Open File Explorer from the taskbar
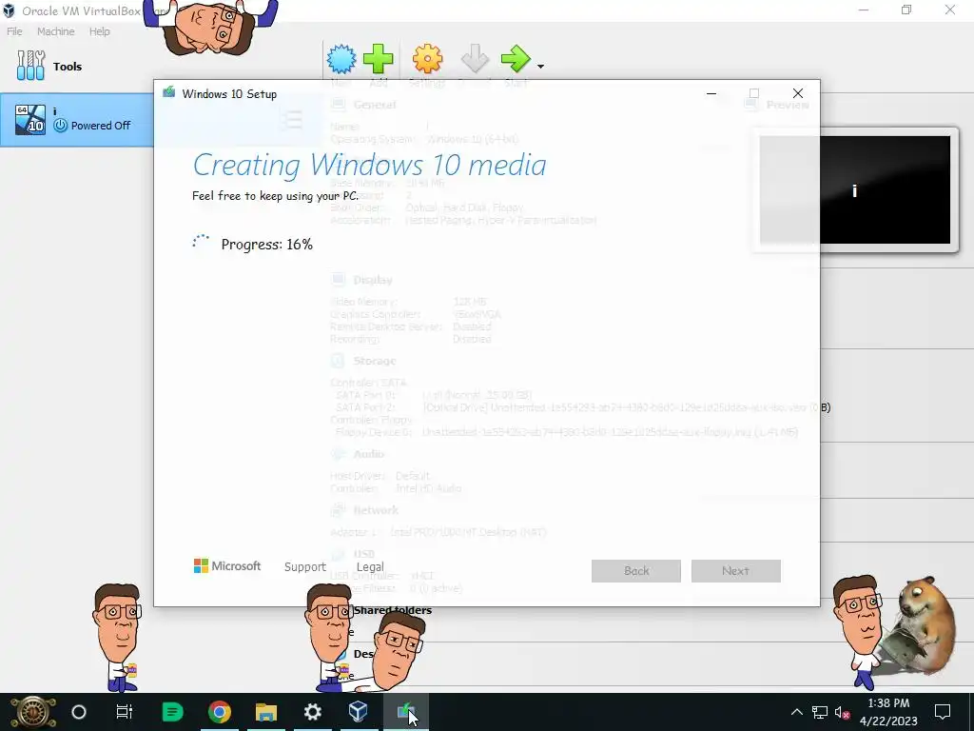Viewport: 974px width, 731px height. (x=266, y=712)
